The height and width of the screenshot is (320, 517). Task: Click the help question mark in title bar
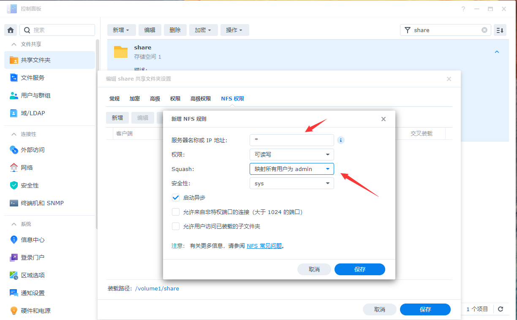(463, 9)
